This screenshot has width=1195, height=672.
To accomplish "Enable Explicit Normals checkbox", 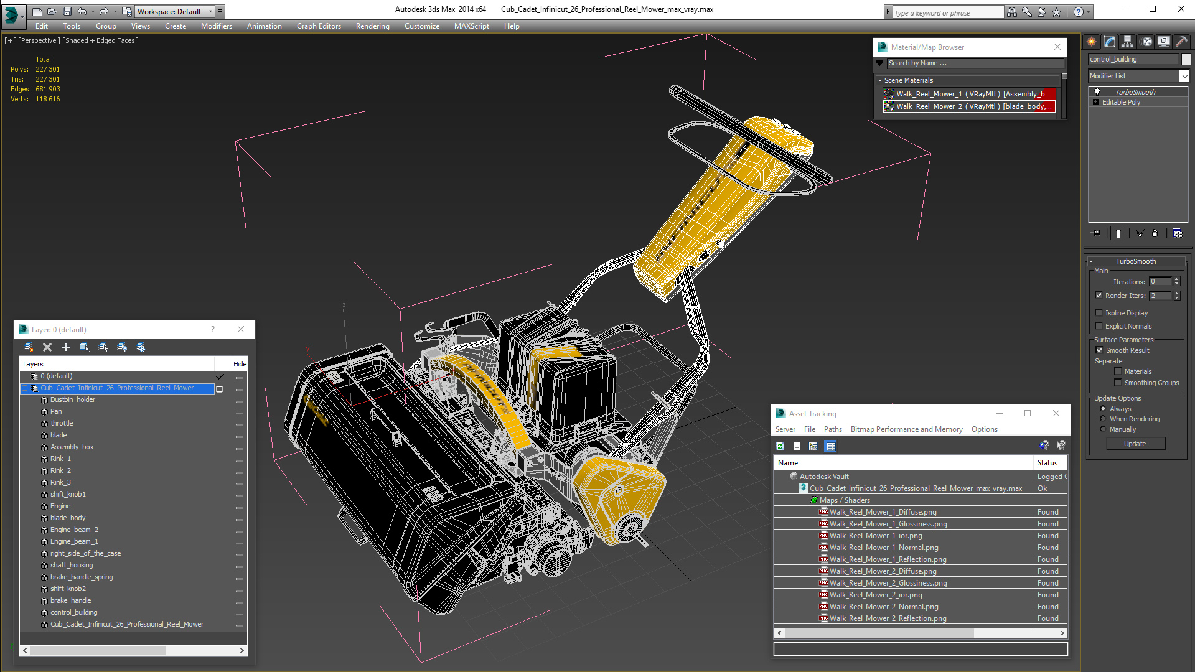I will pos(1099,326).
